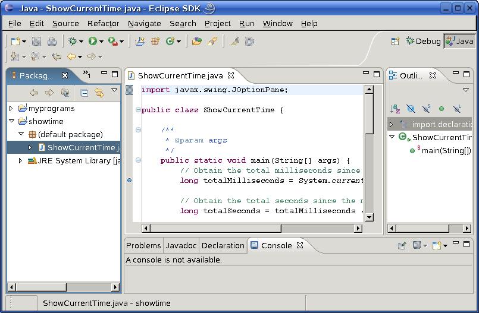Screen dimensions: 479x313
Task: Switch to the Debug perspective
Action: 423,41
